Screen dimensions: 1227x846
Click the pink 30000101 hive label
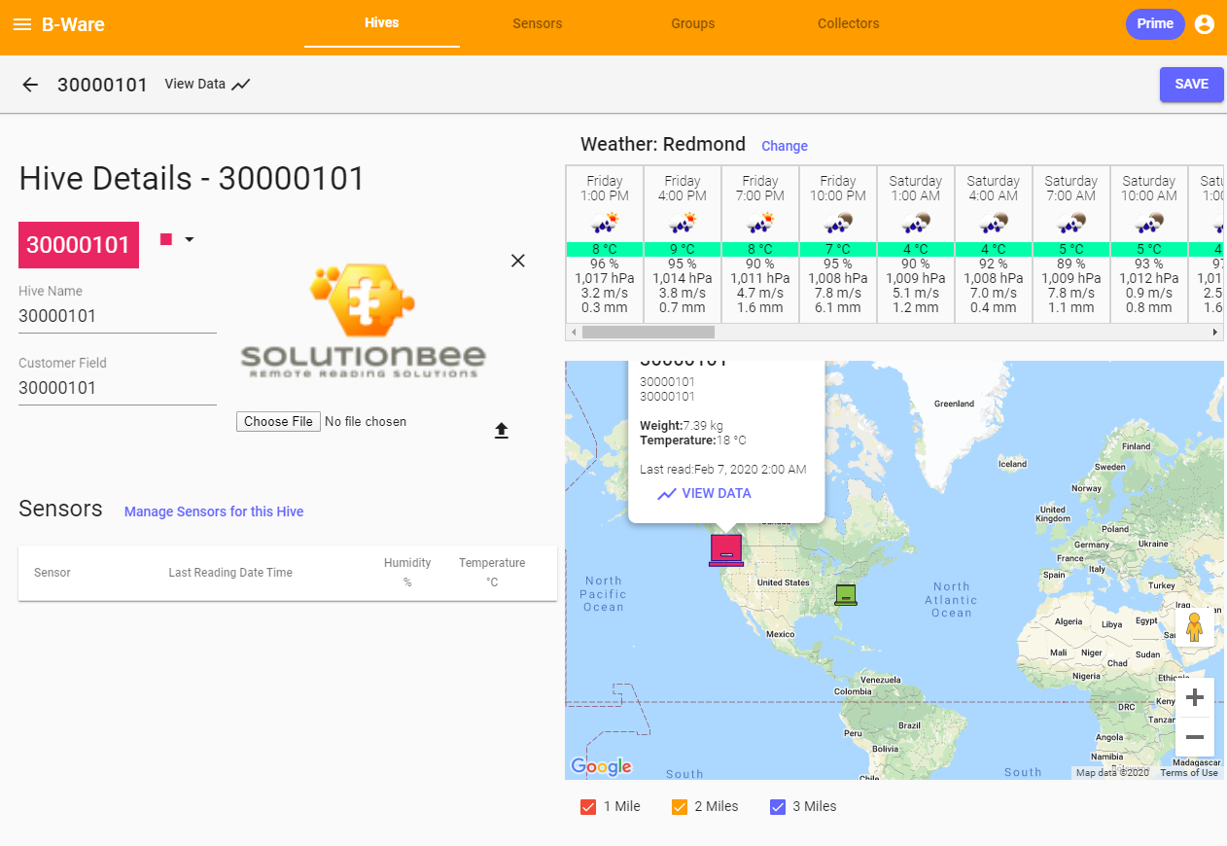click(x=79, y=245)
